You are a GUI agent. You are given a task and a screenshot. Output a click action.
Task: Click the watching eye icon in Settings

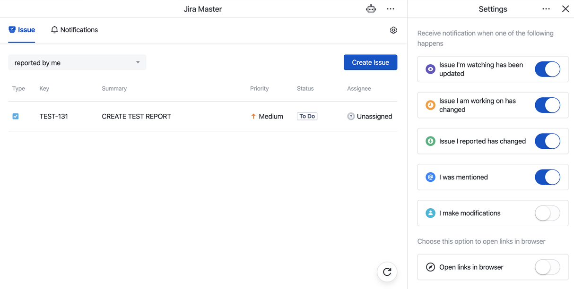pyautogui.click(x=430, y=69)
